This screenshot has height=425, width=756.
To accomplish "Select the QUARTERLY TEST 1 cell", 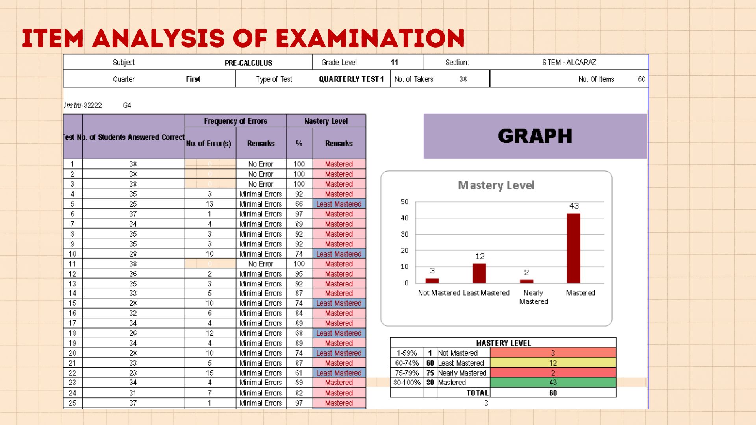I will [x=351, y=79].
